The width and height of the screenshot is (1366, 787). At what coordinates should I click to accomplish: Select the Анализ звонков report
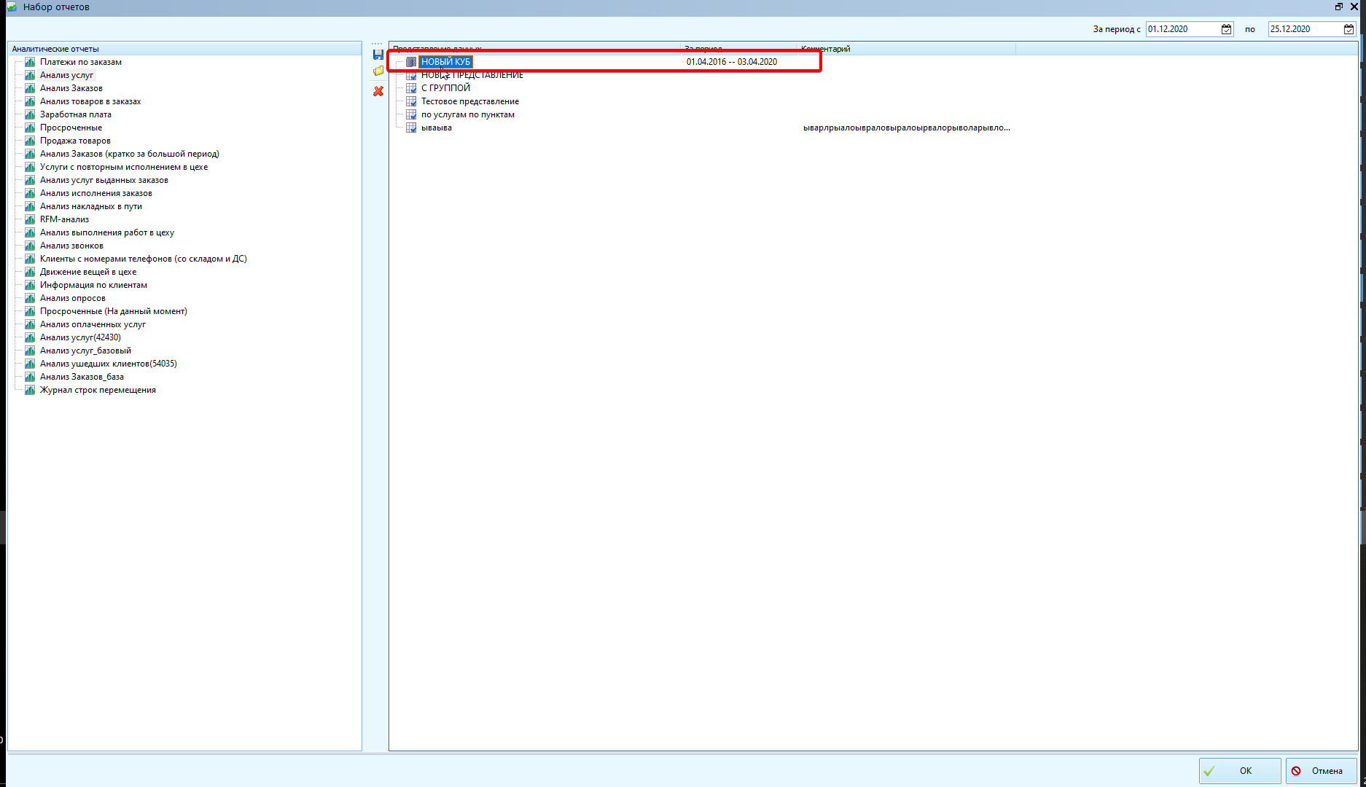tap(71, 246)
